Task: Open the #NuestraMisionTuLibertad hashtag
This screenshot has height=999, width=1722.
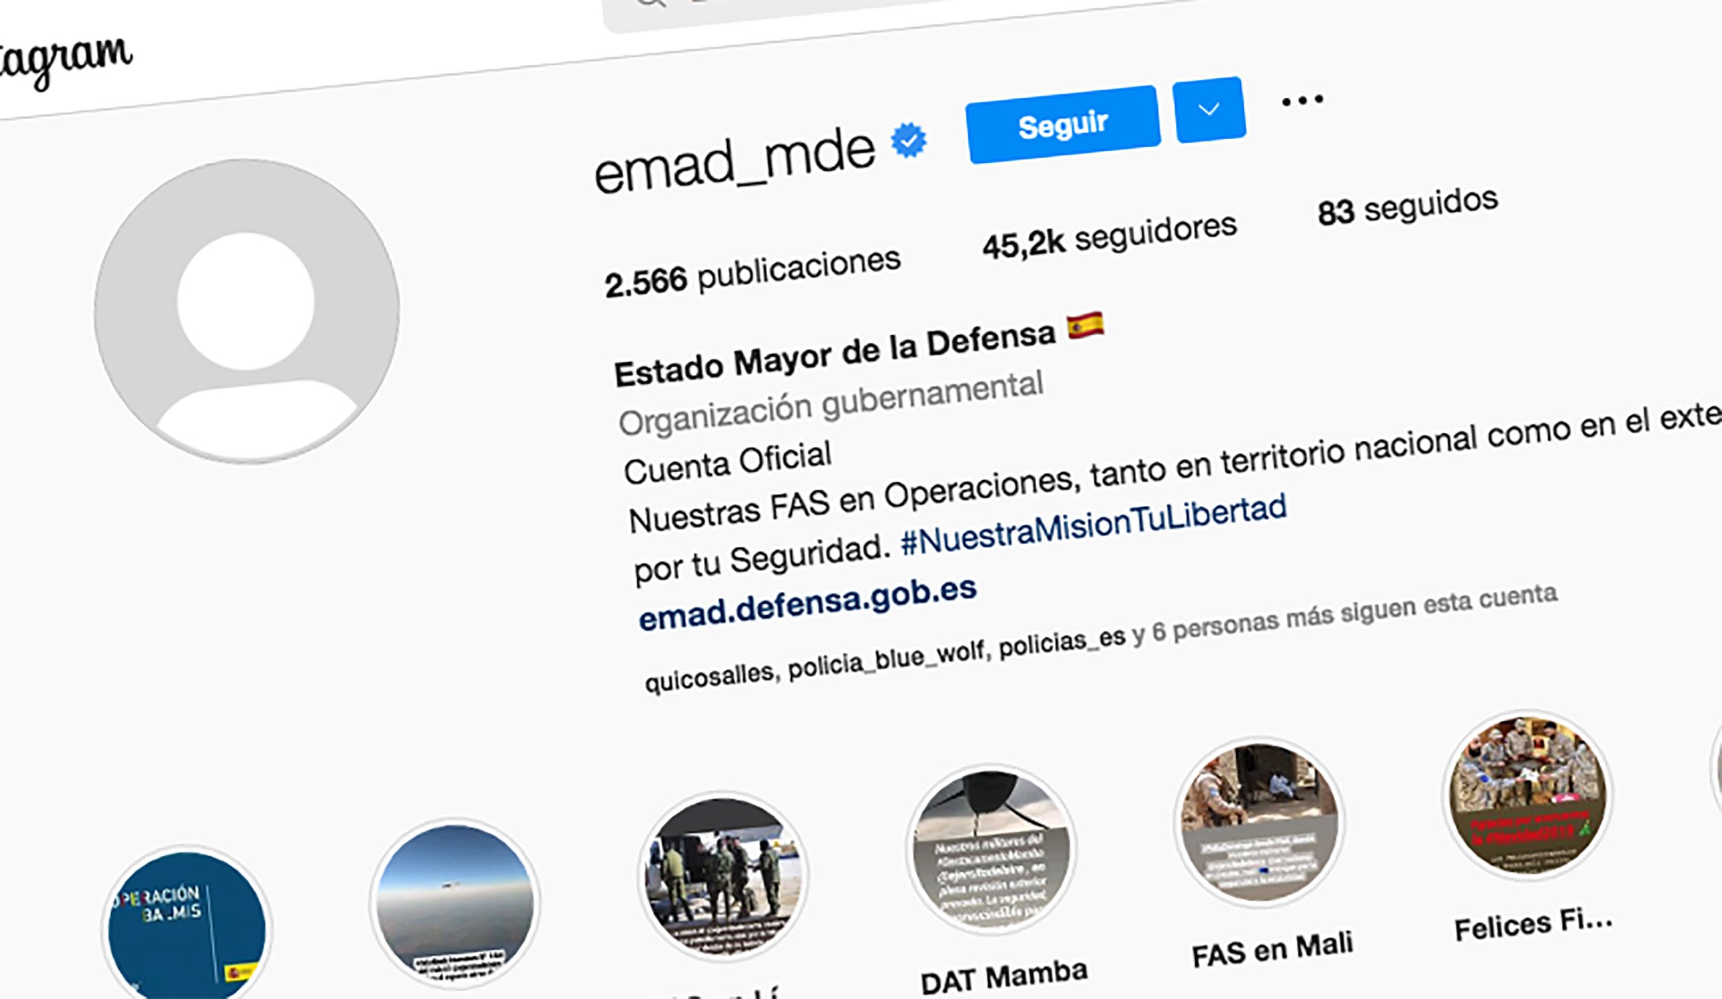Action: coord(1093,525)
